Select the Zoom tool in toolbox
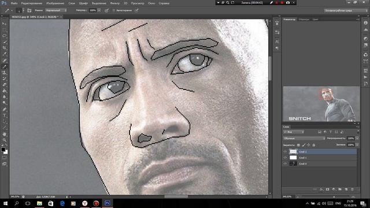 click(4, 140)
